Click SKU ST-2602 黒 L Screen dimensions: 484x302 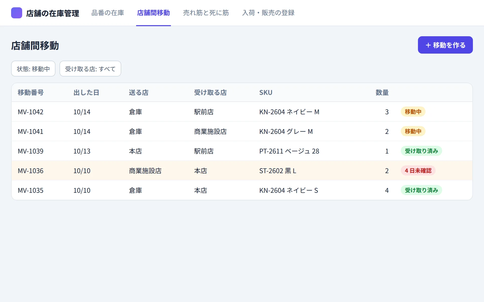278,171
